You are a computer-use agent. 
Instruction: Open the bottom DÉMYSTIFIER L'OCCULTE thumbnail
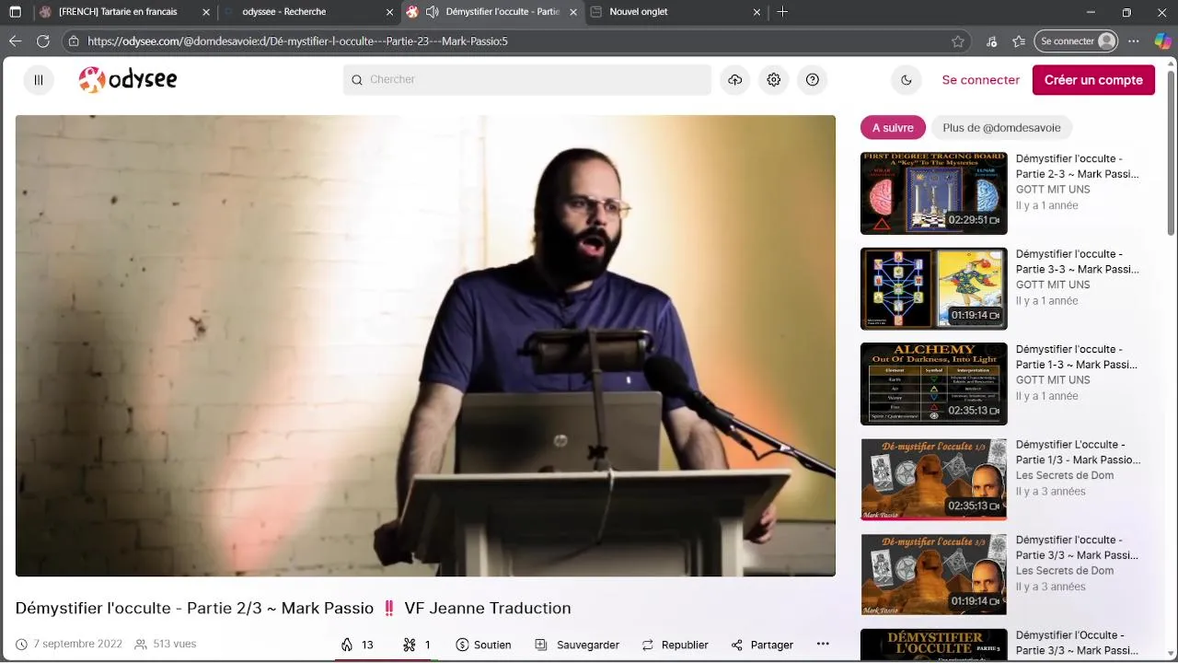[x=933, y=645]
